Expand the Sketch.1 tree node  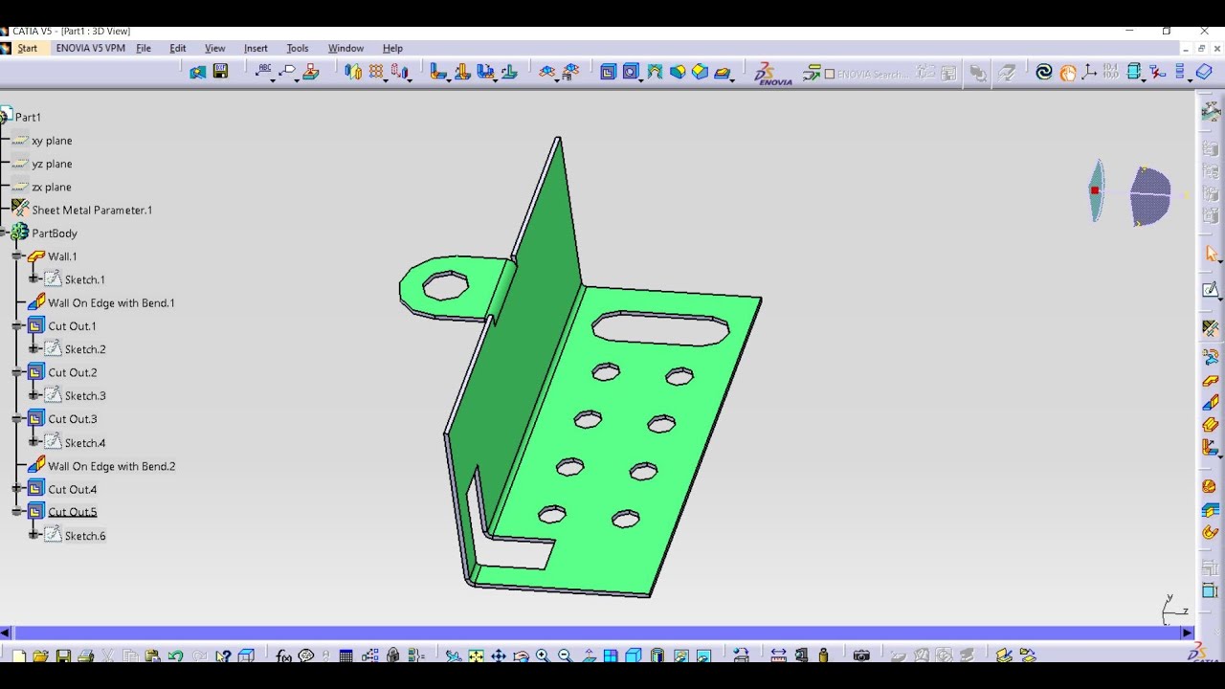(x=33, y=279)
